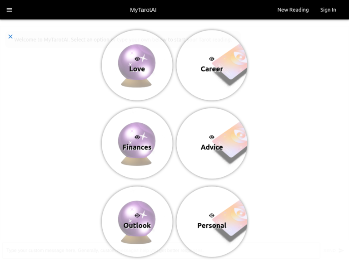The width and height of the screenshot is (349, 261).
Task: Open the Sign In page
Action: tap(328, 10)
